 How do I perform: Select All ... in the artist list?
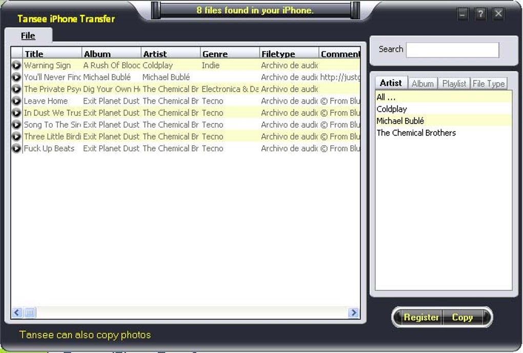[x=444, y=97]
